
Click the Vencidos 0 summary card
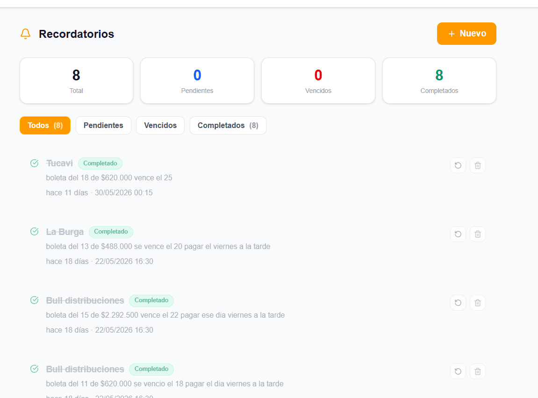(x=318, y=80)
